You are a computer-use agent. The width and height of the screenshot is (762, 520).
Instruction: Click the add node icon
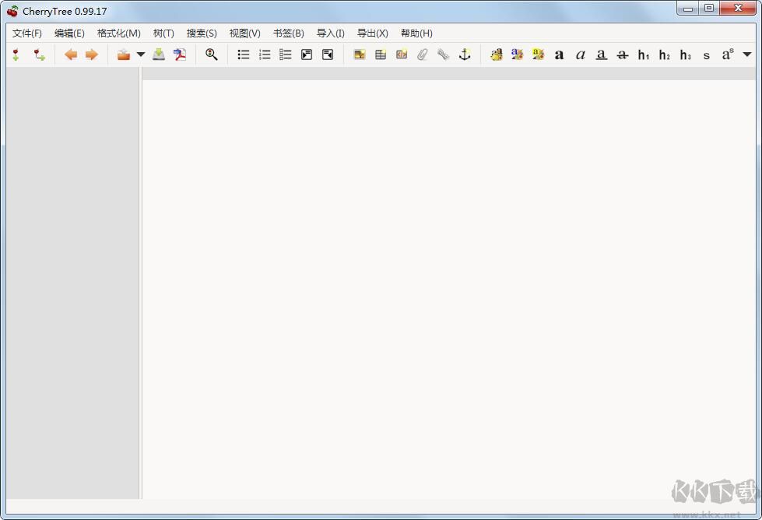click(16, 54)
